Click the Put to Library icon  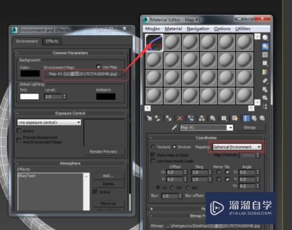pos(213,118)
